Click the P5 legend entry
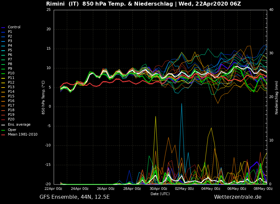Image resolution: width=280 pixels, height=204 pixels. point(10,50)
